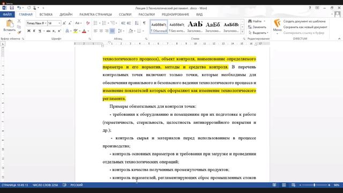Decrease paragraph indent
Screen dimensions: 343x193
[x=123, y=23]
